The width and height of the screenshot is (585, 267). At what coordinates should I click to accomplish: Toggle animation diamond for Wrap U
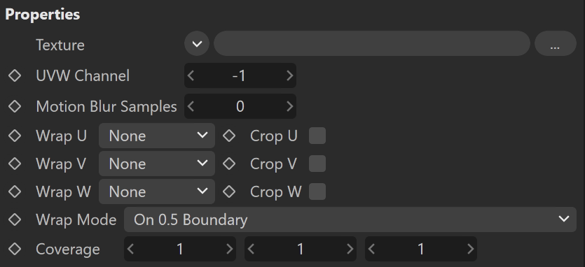15,136
